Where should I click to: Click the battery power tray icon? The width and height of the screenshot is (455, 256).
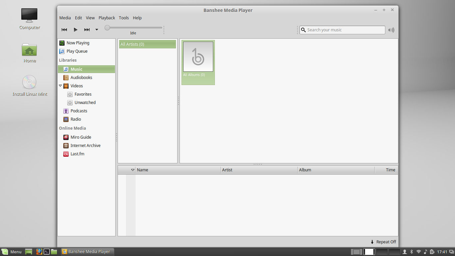[x=432, y=252]
